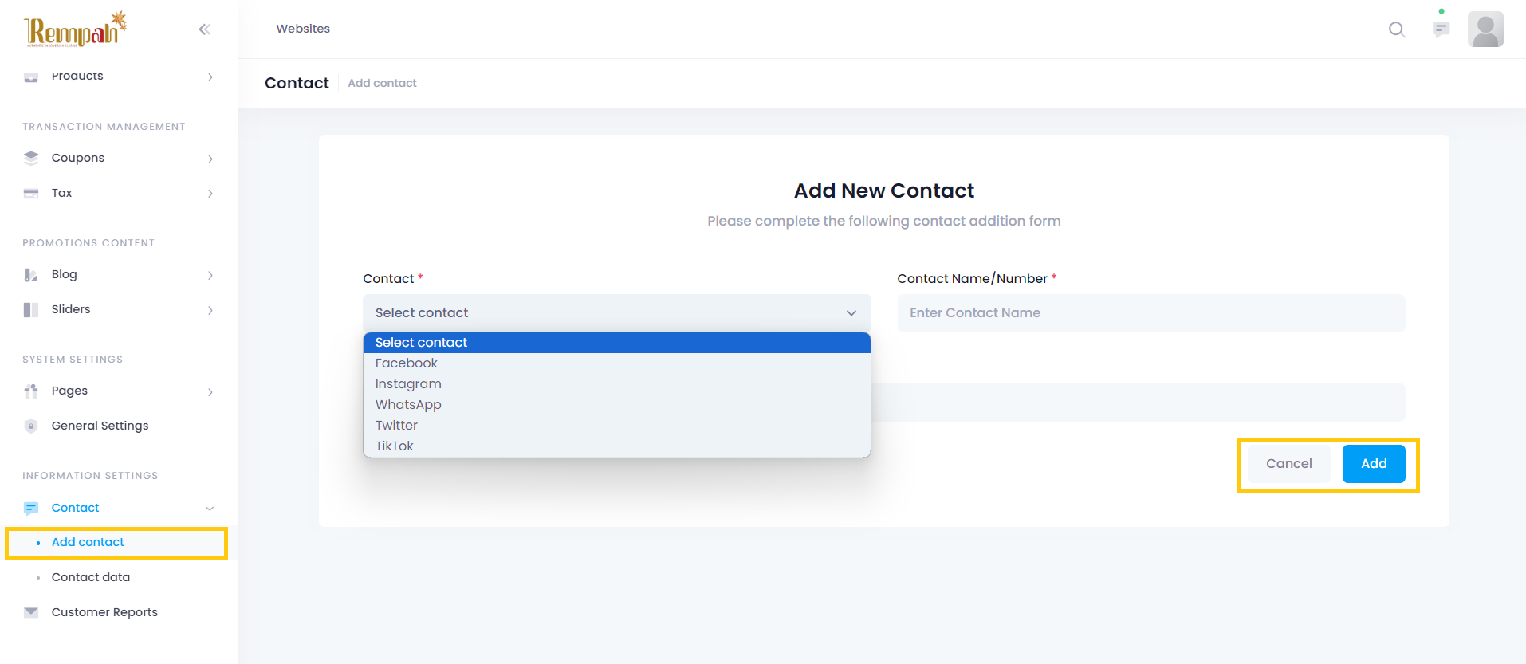This screenshot has width=1526, height=664.
Task: Click the Coupons stack icon
Action: click(31, 158)
